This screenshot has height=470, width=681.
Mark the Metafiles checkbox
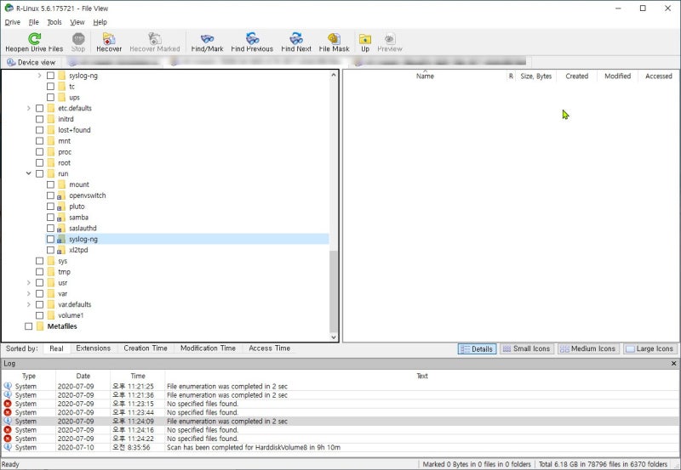(x=29, y=326)
